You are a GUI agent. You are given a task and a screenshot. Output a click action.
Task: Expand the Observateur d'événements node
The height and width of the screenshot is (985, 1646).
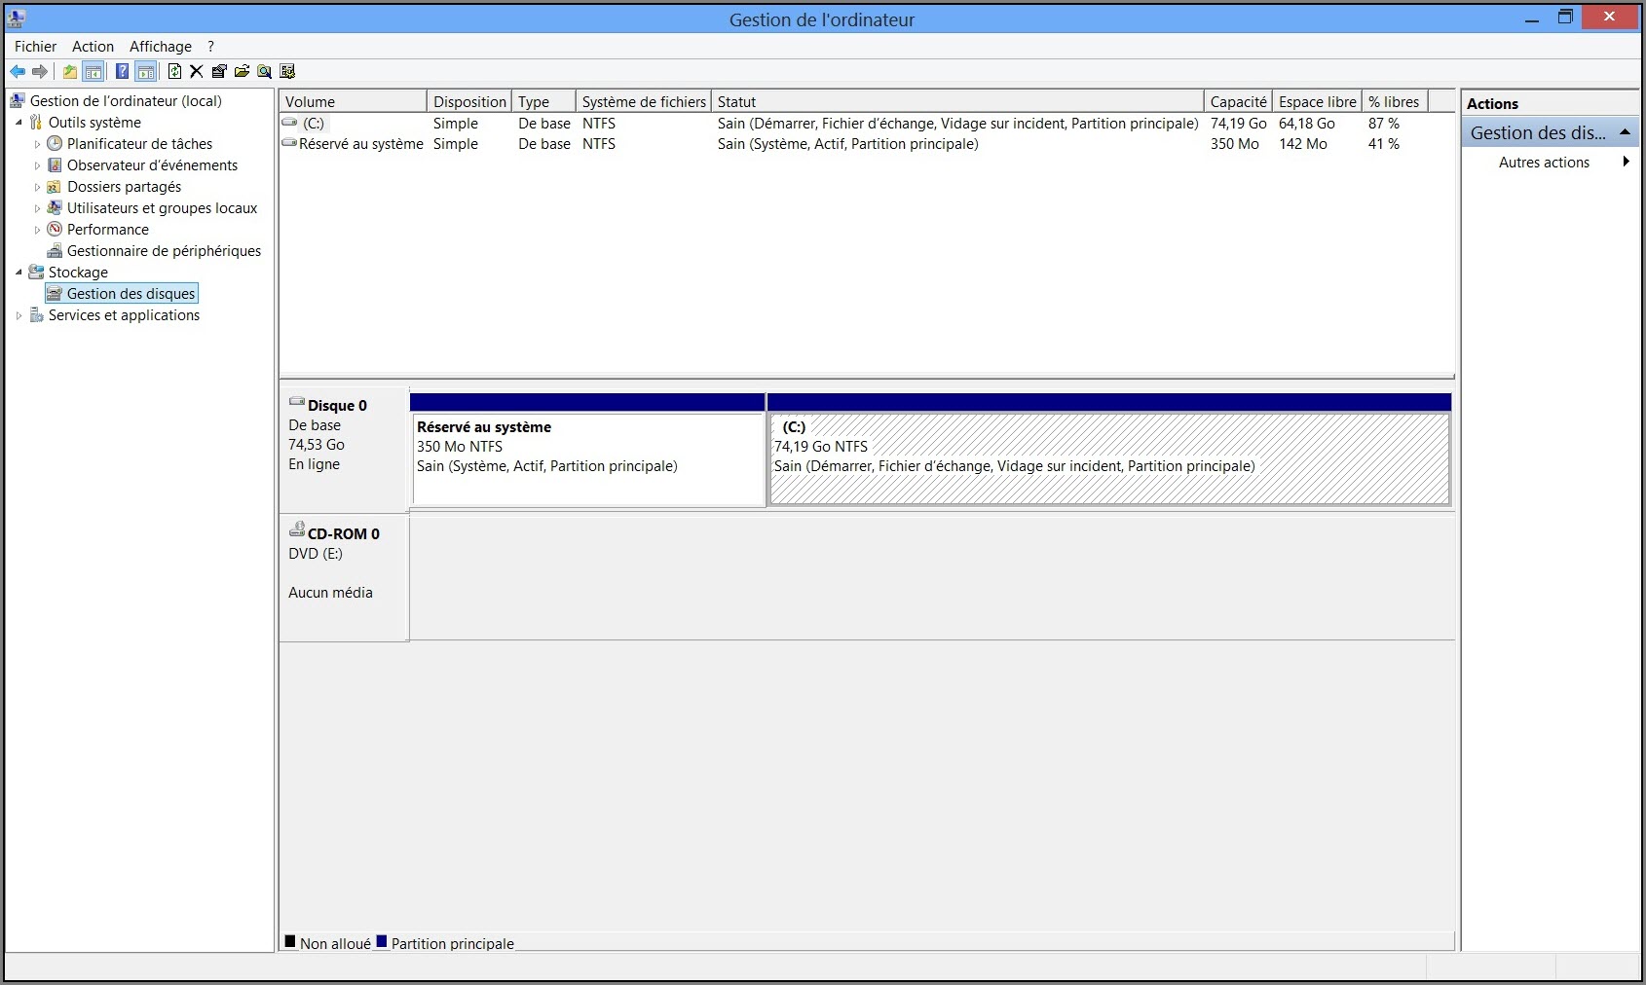point(37,165)
